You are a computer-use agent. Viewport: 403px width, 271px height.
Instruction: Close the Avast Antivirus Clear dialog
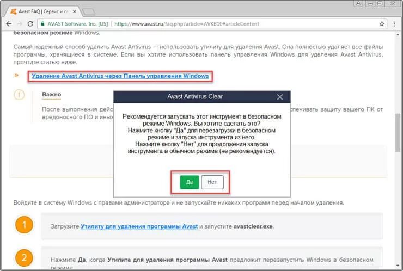click(280, 97)
